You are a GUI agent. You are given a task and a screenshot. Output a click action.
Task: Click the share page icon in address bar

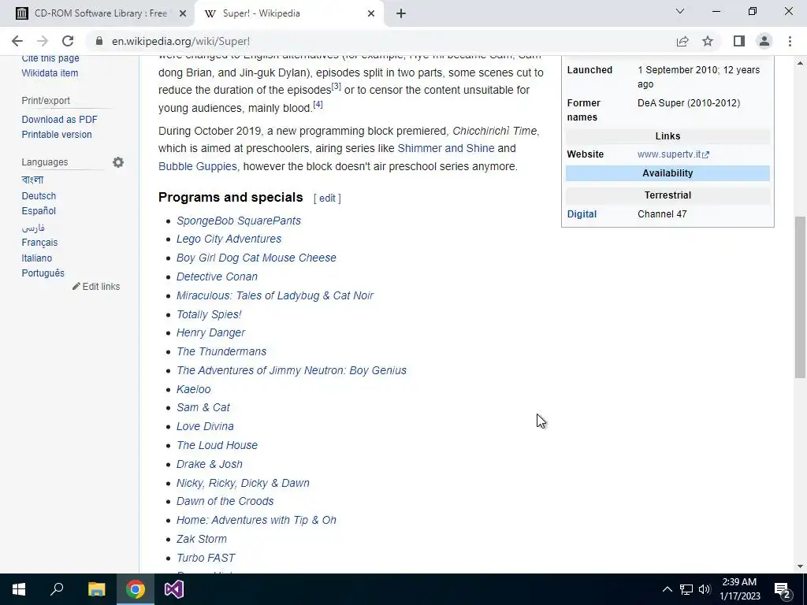682,41
